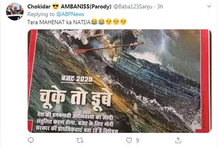
Task: Retweet this post using the retweet icon
Action: pyautogui.click(x=80, y=140)
